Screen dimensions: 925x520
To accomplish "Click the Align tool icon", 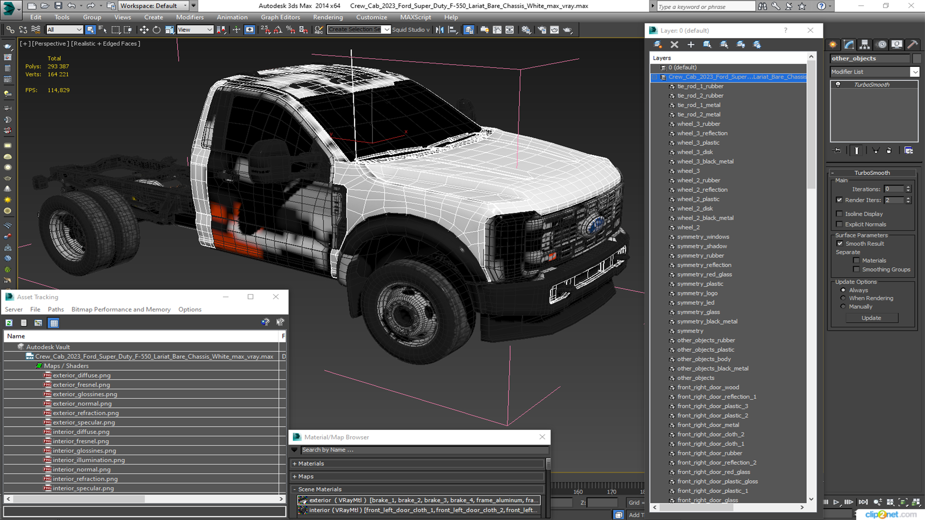I will pos(453,30).
